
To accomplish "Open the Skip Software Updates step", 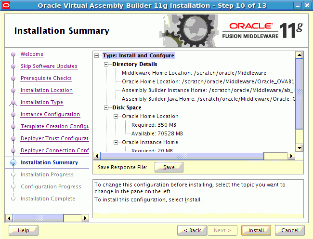I will [x=49, y=66].
